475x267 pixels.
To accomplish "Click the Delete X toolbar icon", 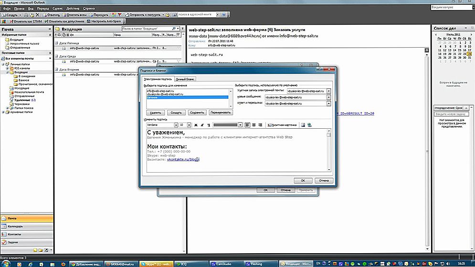I will [x=38, y=15].
